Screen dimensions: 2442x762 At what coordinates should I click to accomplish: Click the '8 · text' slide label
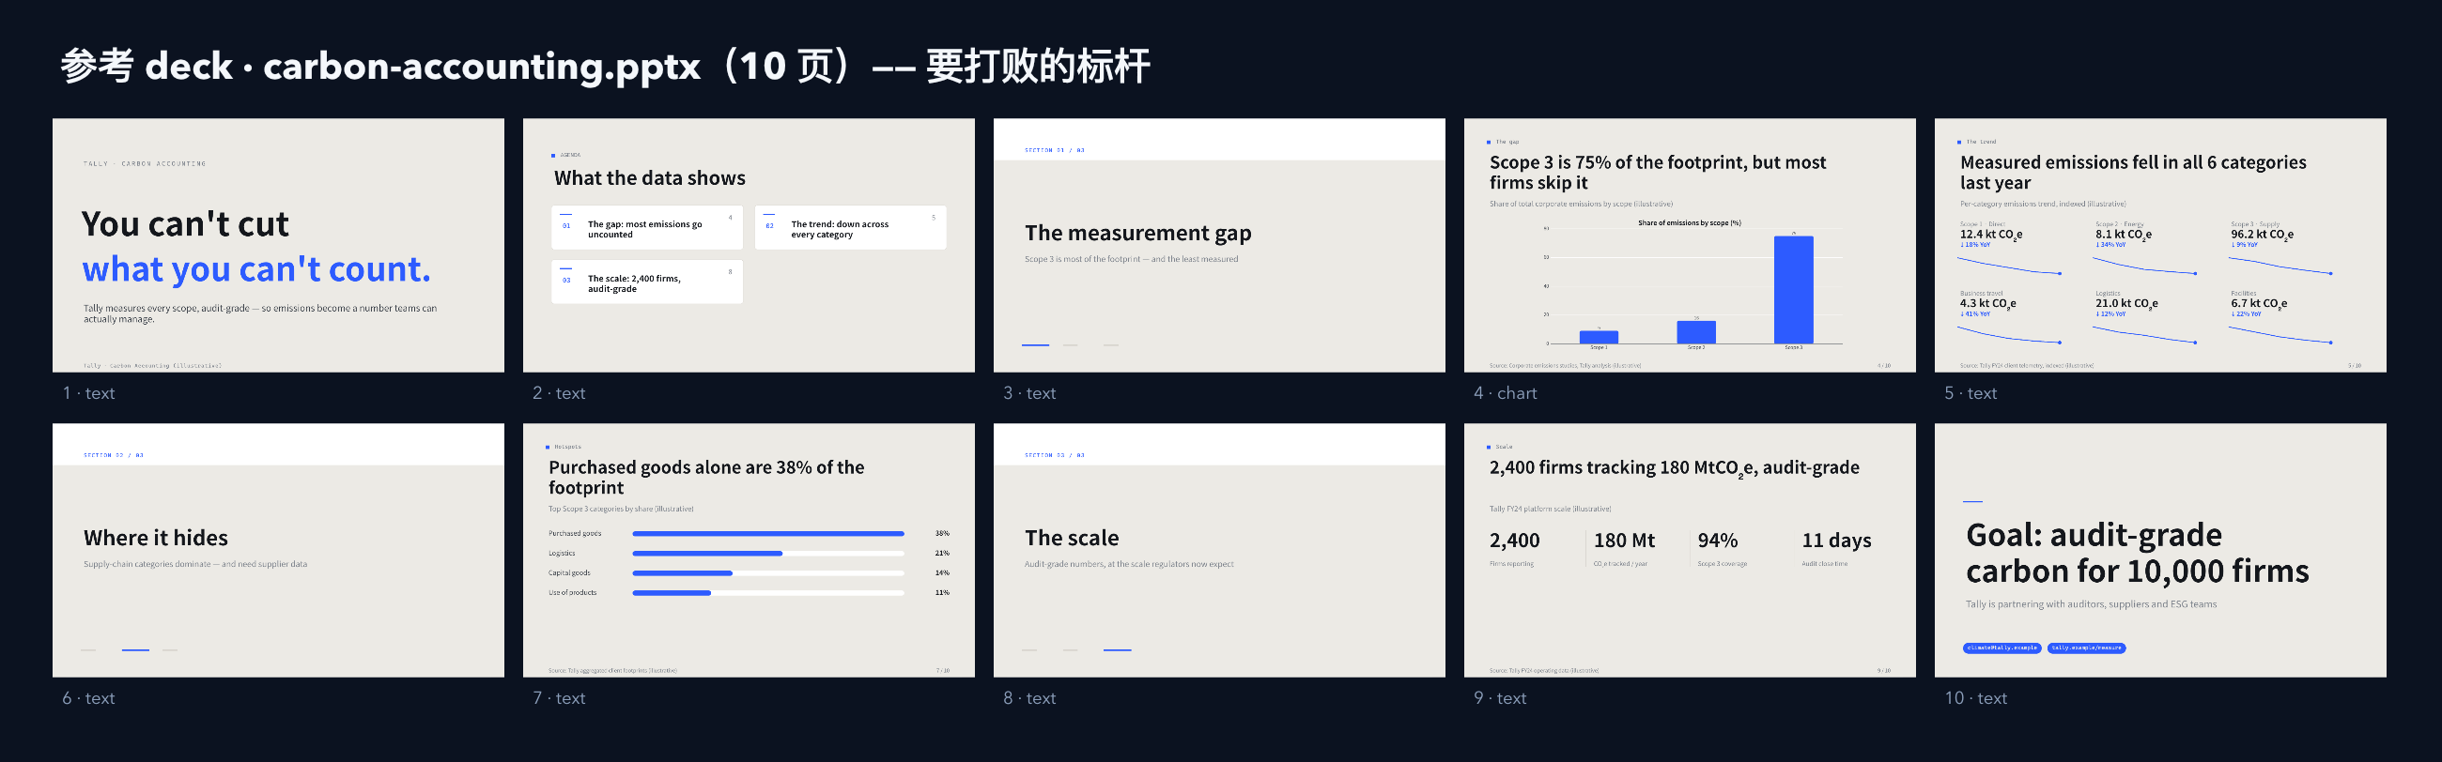[1029, 697]
